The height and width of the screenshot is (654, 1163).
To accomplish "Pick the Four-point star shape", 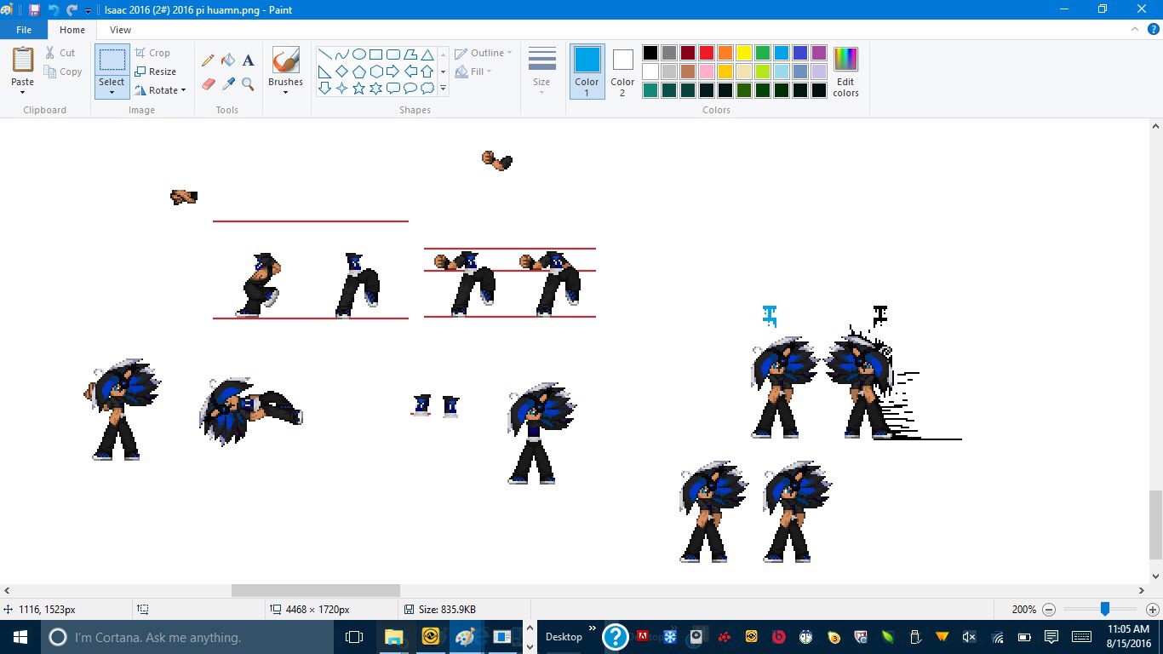I will pyautogui.click(x=341, y=89).
